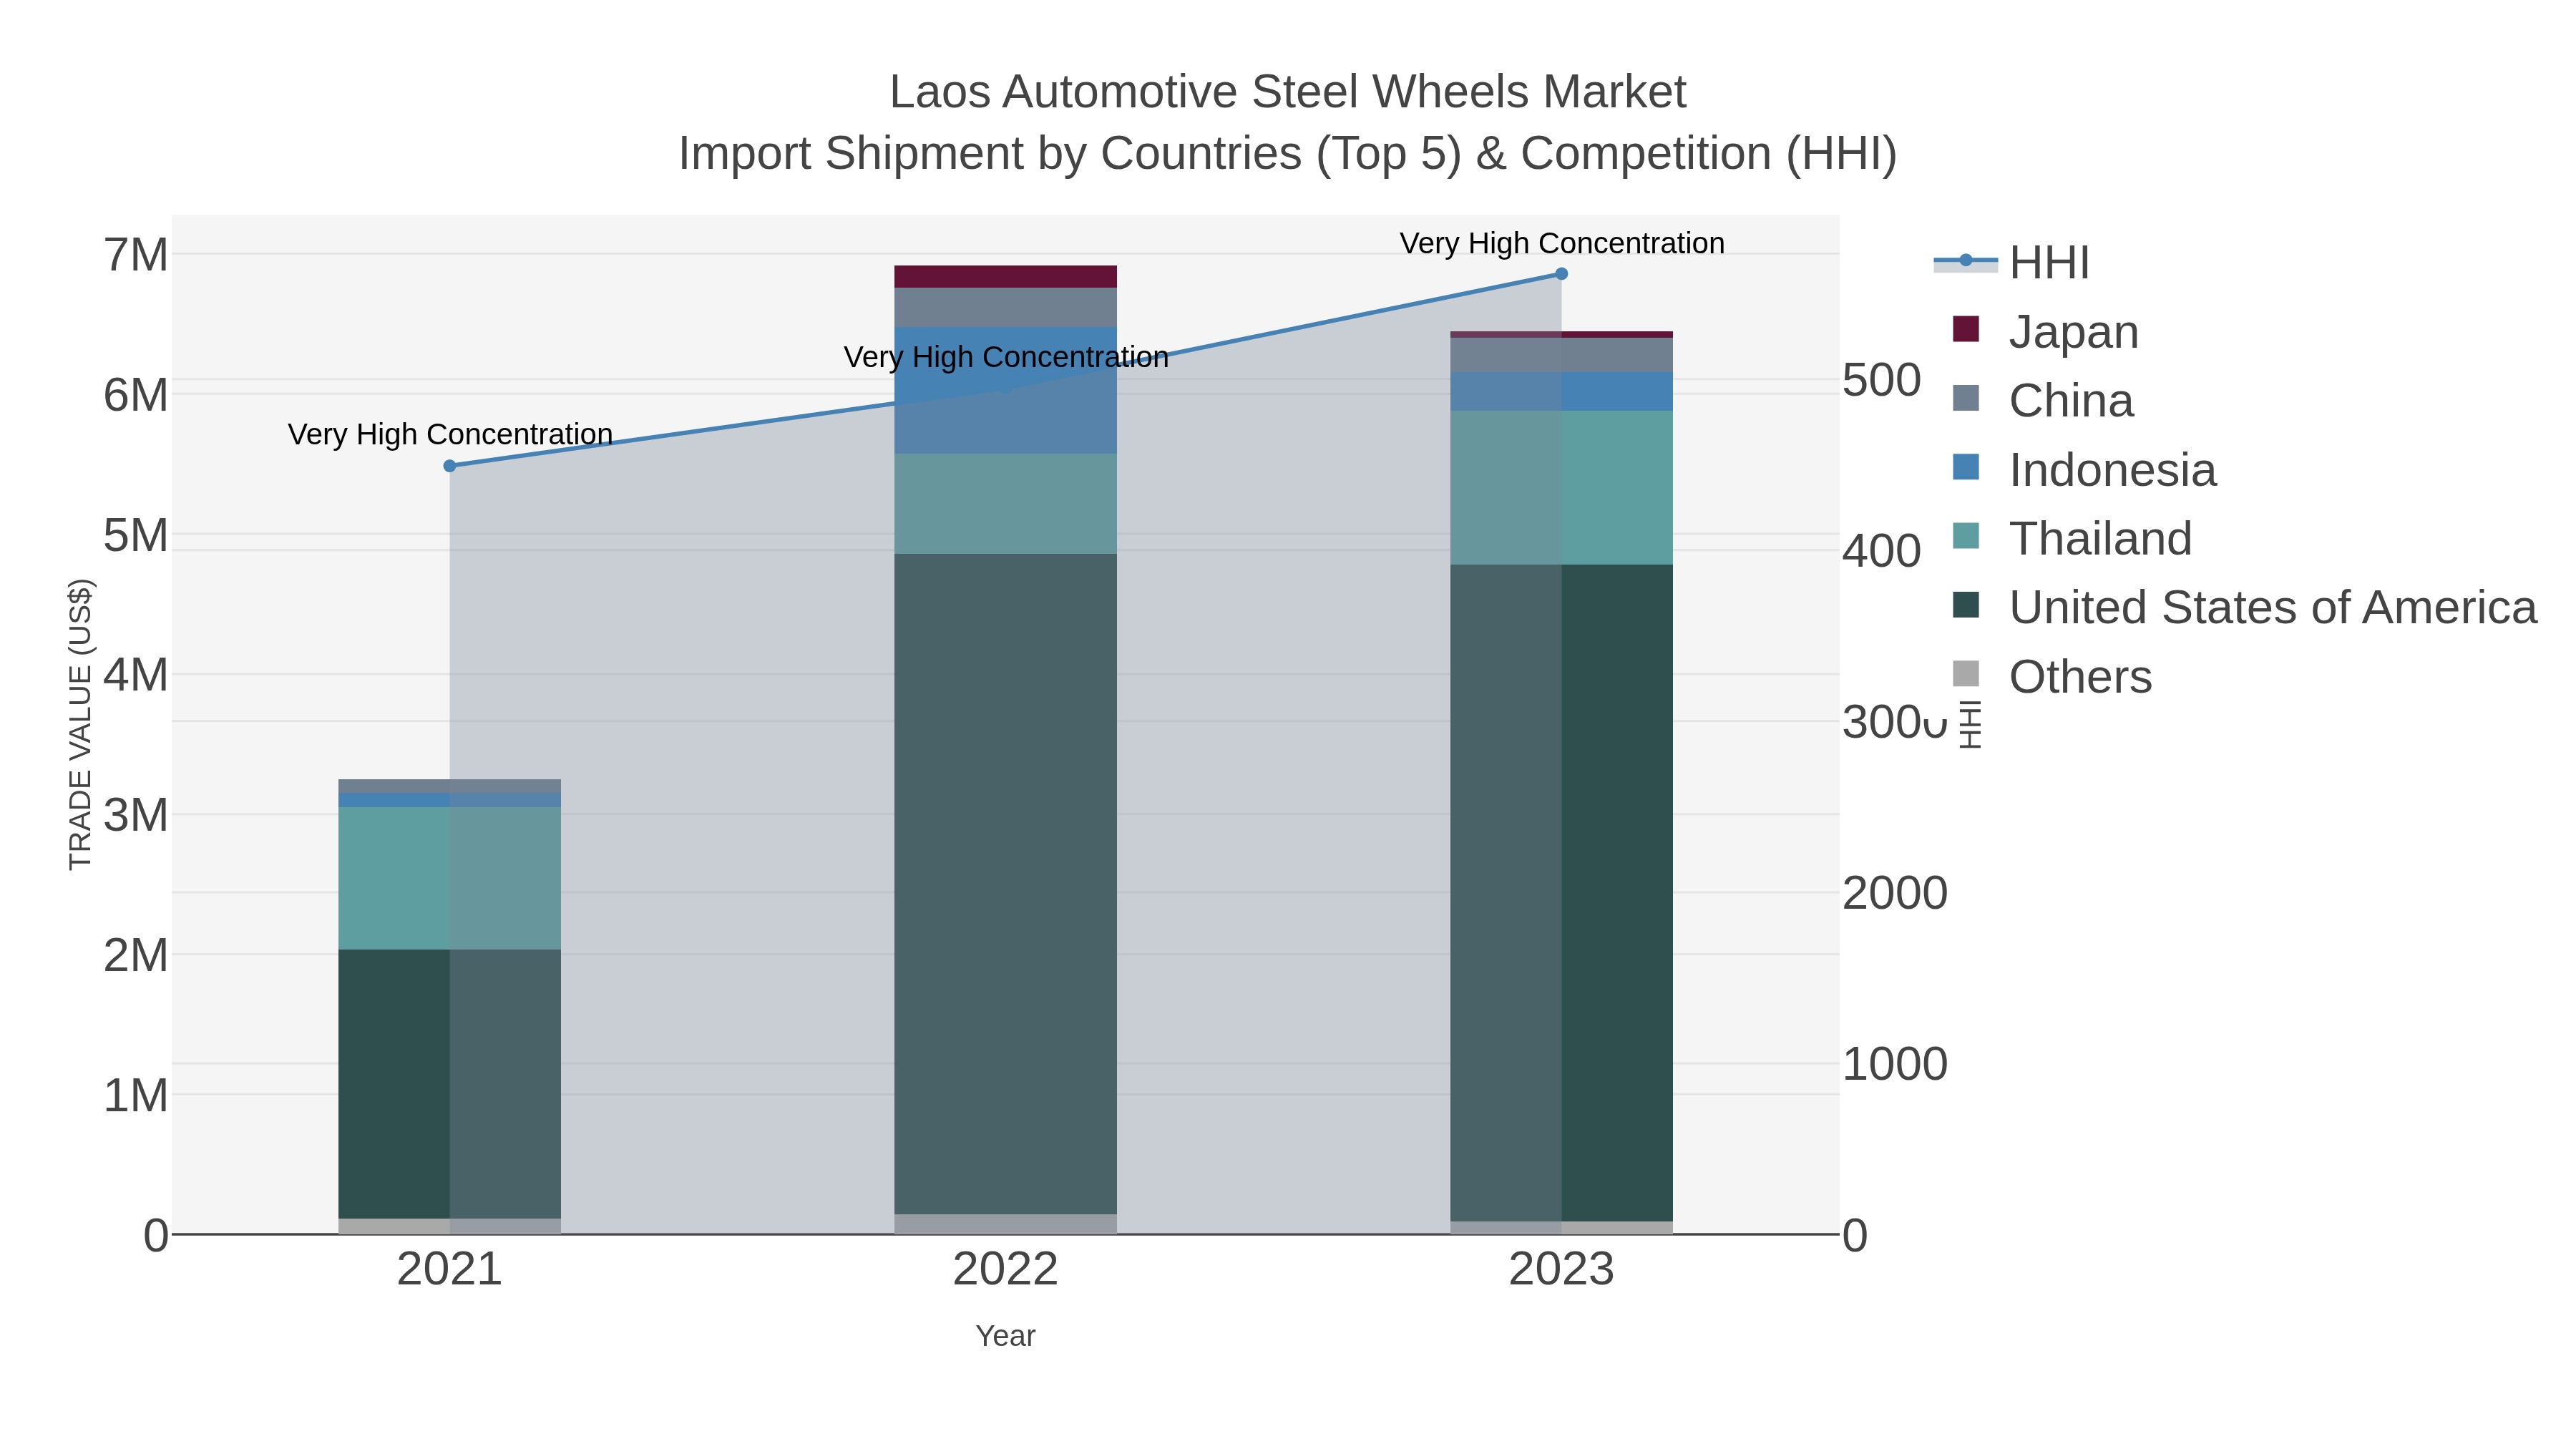The height and width of the screenshot is (1449, 2576).
Task: Click the 2022 Japan bar segment
Action: pyautogui.click(x=1005, y=277)
